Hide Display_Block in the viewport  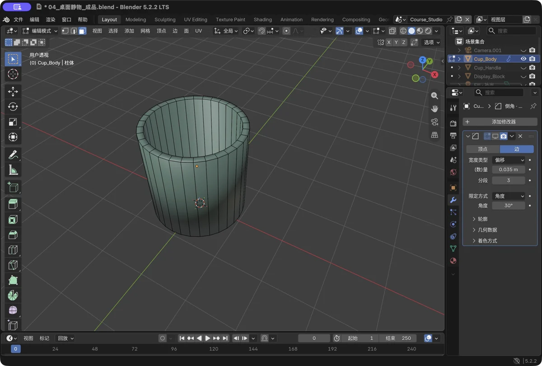(x=523, y=76)
